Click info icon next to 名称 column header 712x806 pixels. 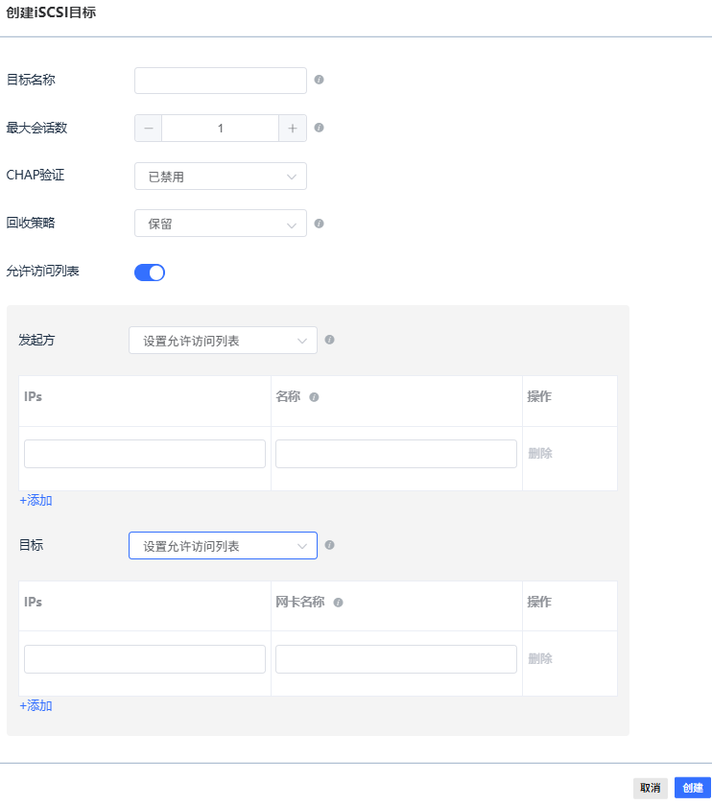click(x=314, y=397)
